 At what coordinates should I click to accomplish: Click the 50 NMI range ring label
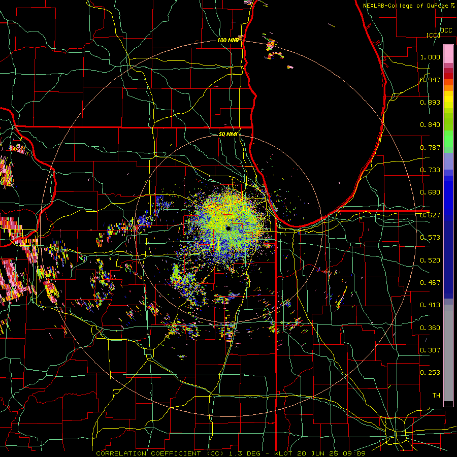[228, 134]
